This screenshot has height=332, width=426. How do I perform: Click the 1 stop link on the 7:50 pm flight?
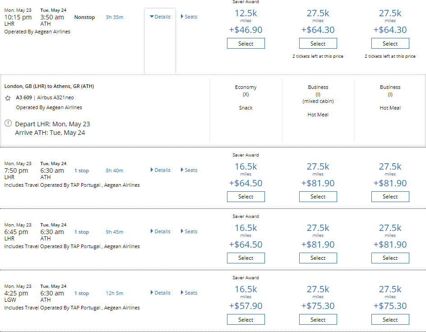(82, 171)
